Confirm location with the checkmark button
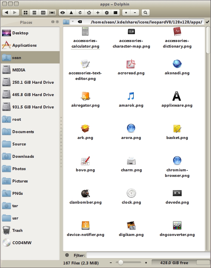The width and height of the screenshot is (211, 268). 207,22
